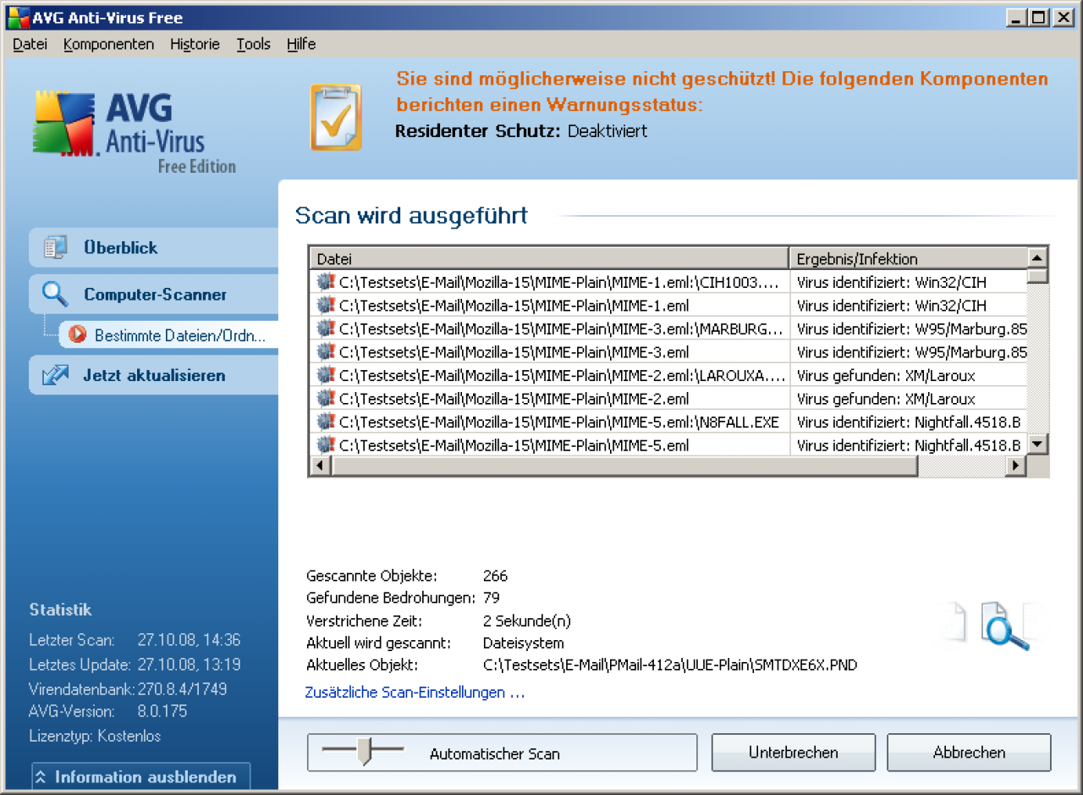Viewport: 1083px width, 795px height.
Task: Click the Abbrechen button
Action: click(969, 753)
